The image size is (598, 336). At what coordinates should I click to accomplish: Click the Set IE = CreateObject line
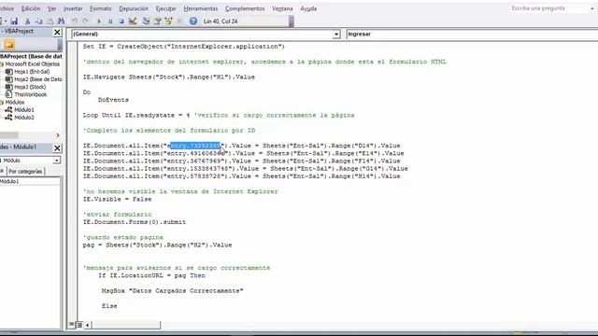pyautogui.click(x=184, y=47)
